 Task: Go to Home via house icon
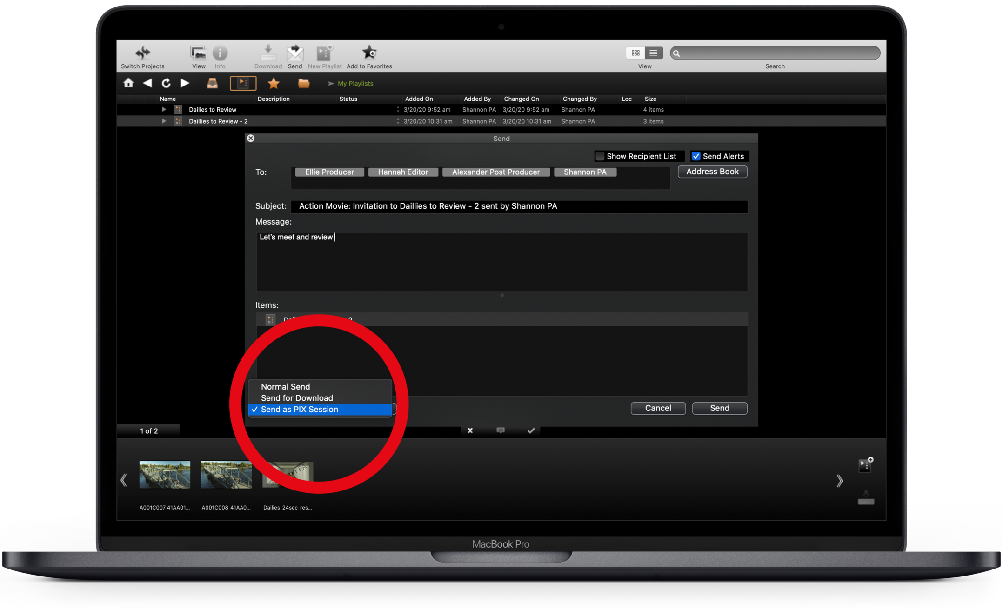click(x=128, y=83)
